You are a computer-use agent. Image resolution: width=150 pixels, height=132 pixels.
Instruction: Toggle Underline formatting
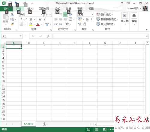[x=31, y=19]
